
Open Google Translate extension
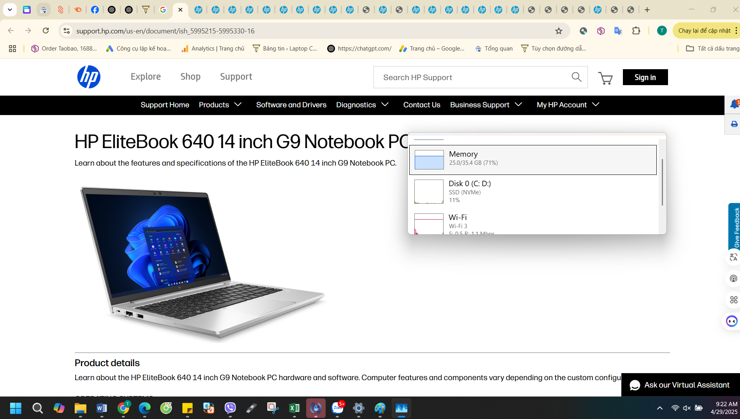618,31
